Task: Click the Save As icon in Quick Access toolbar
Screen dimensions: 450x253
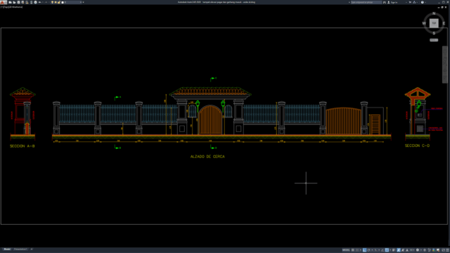Action: click(x=22, y=2)
